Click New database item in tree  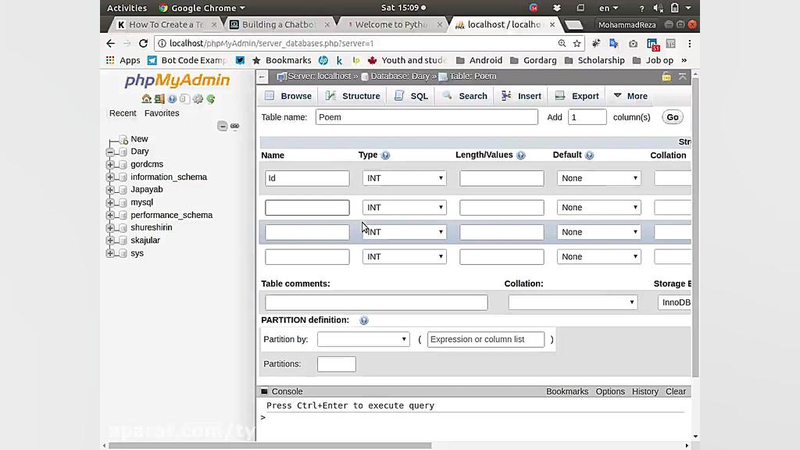139,139
